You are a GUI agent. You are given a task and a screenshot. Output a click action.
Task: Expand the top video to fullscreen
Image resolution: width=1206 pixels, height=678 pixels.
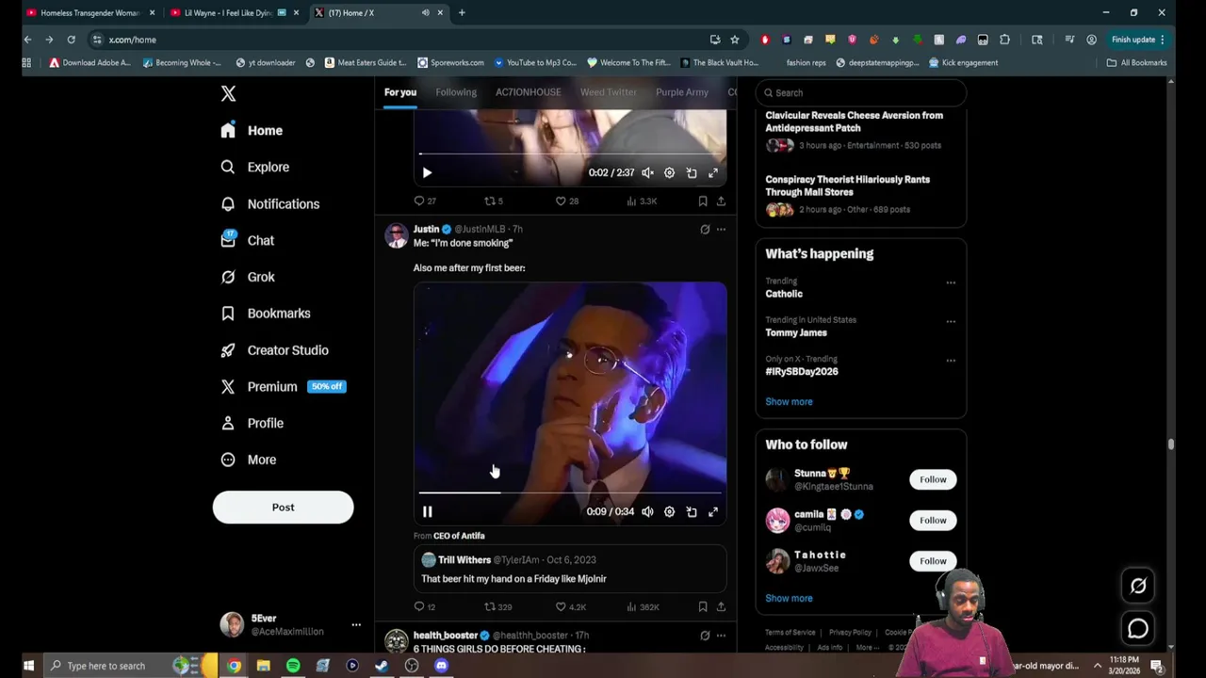tap(713, 172)
